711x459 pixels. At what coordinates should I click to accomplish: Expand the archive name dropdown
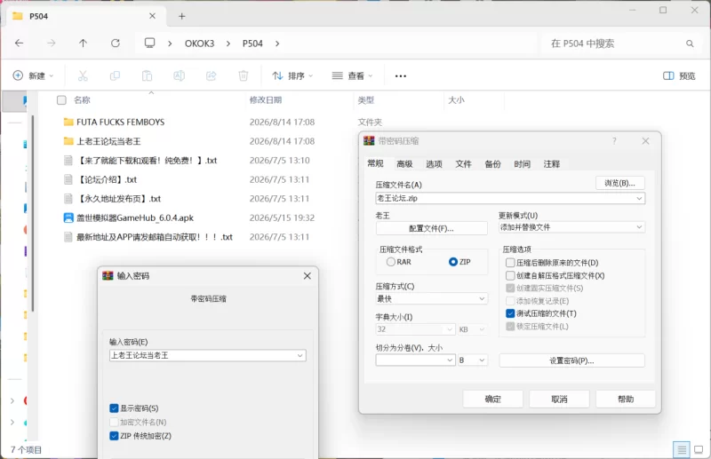[639, 199]
